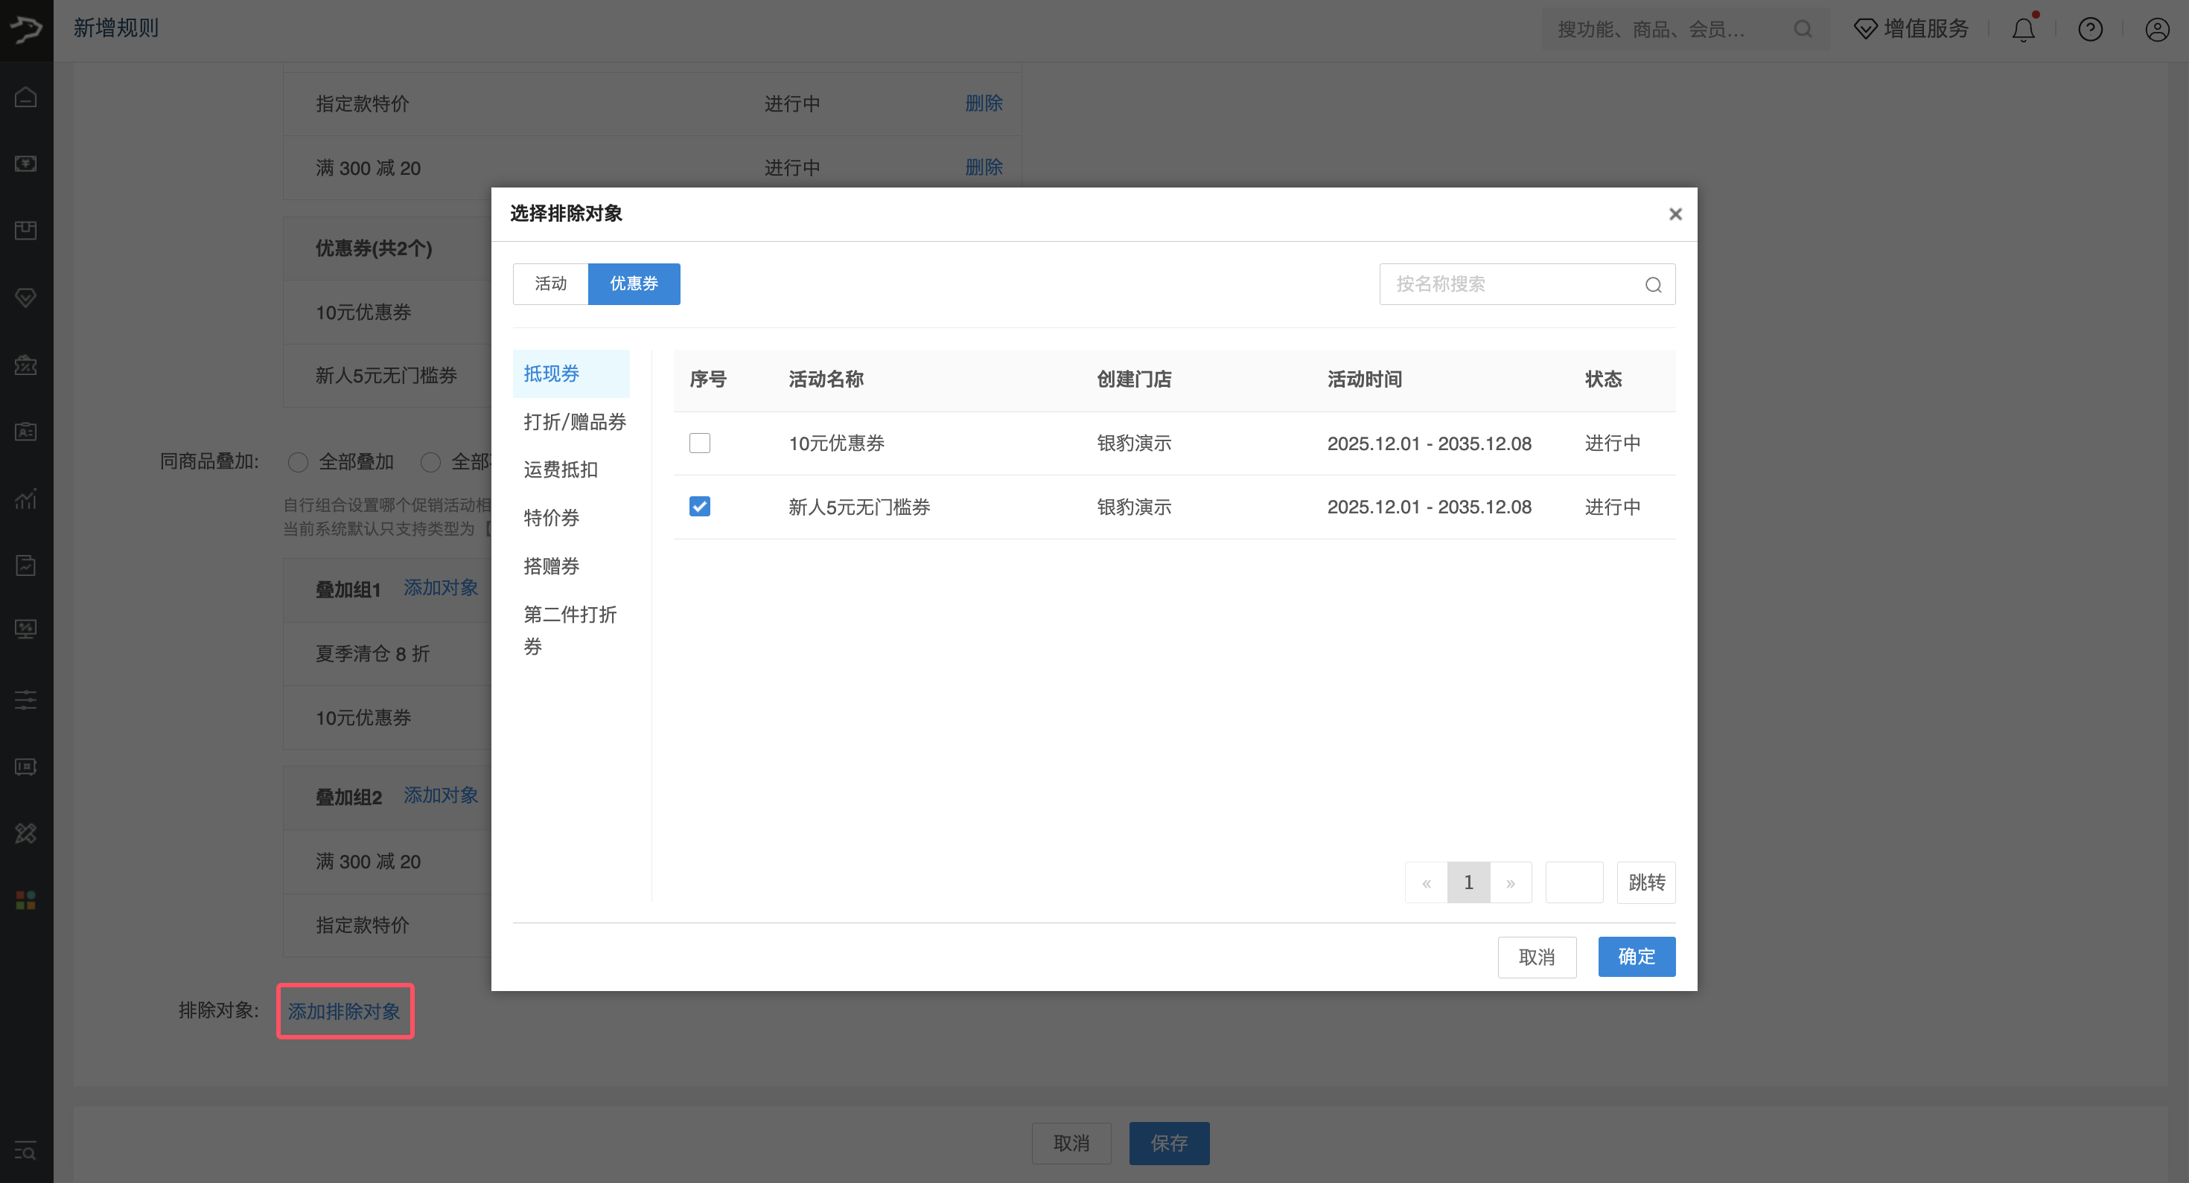
Task: Open the user account avatar icon
Action: click(x=2158, y=30)
